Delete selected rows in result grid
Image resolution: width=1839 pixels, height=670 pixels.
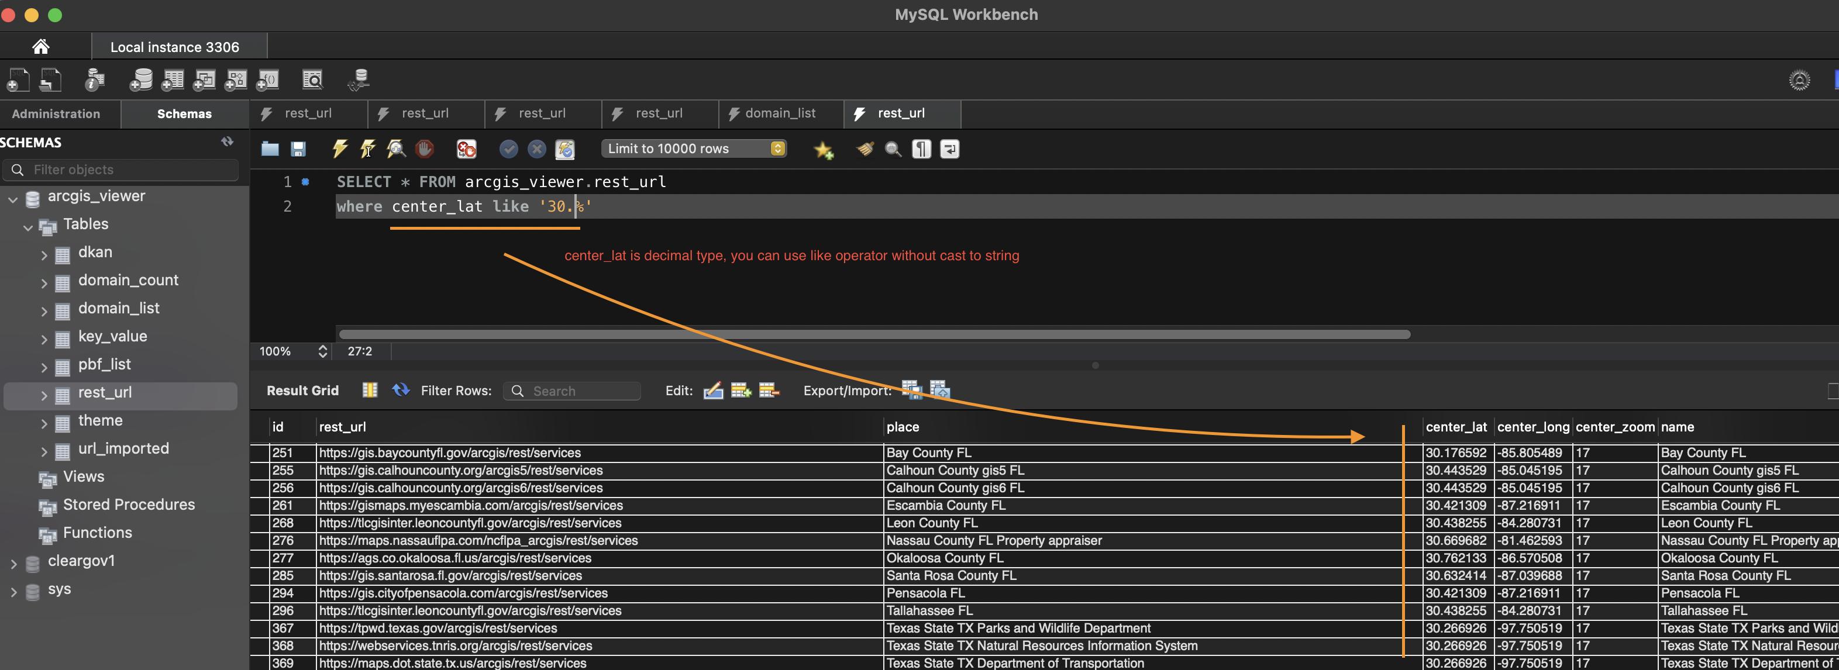click(x=769, y=391)
